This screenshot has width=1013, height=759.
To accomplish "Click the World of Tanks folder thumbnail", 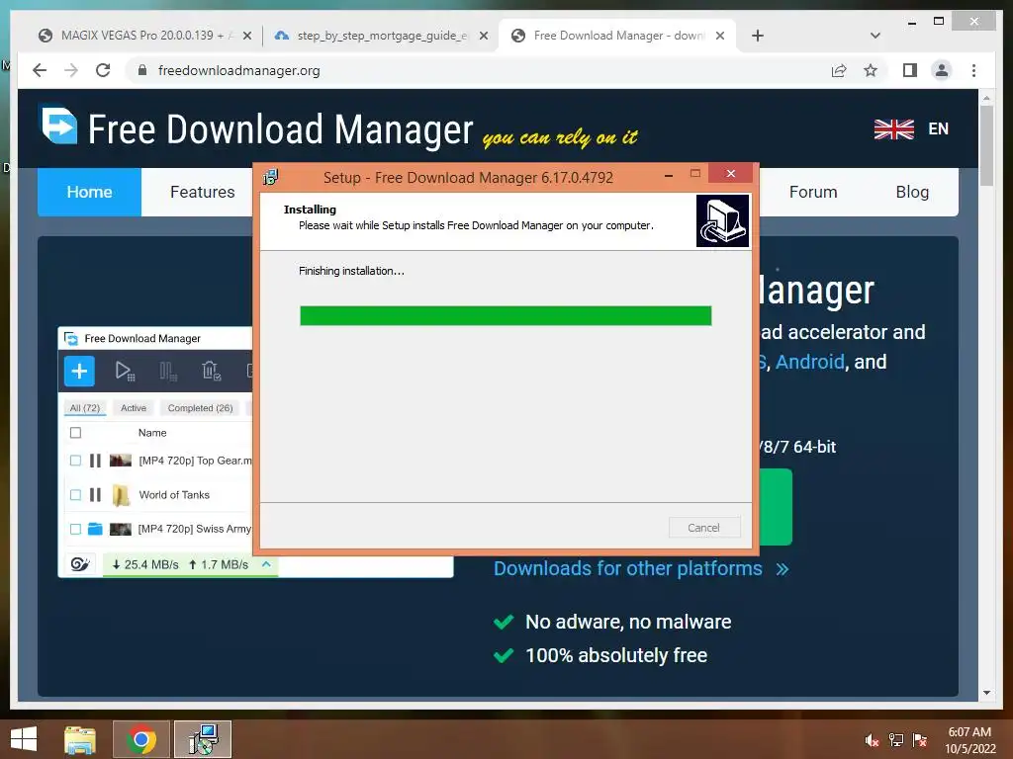I will click(121, 495).
